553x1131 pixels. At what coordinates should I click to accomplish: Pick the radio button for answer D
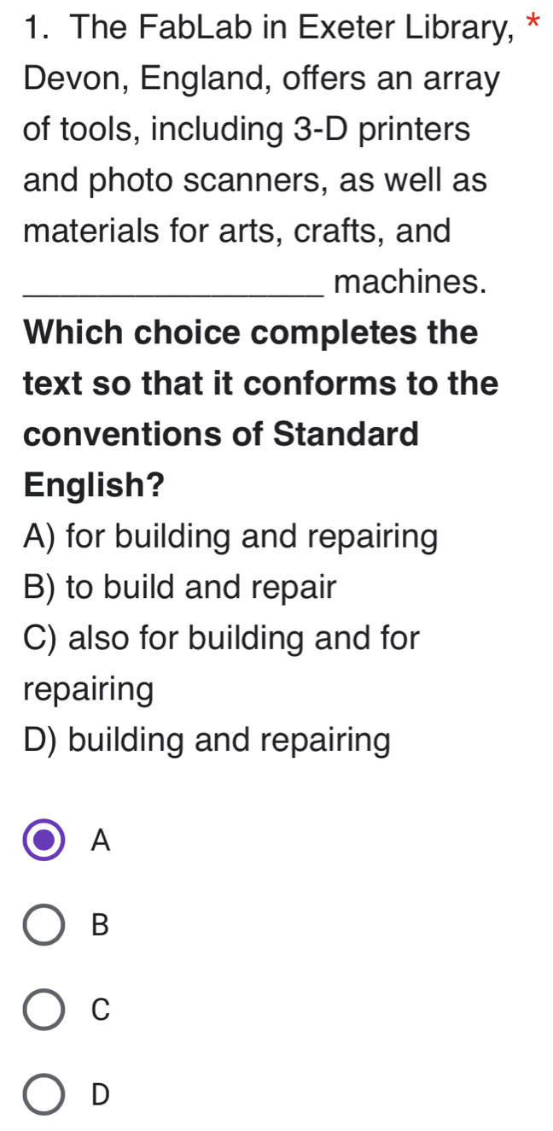click(44, 1093)
